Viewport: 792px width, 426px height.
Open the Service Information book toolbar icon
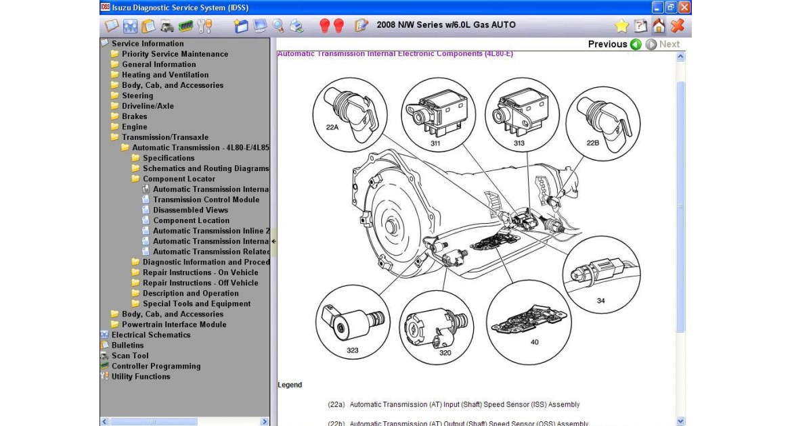pyautogui.click(x=111, y=25)
